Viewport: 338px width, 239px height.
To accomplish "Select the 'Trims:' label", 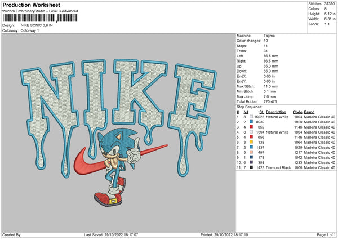I will pyautogui.click(x=242, y=51).
